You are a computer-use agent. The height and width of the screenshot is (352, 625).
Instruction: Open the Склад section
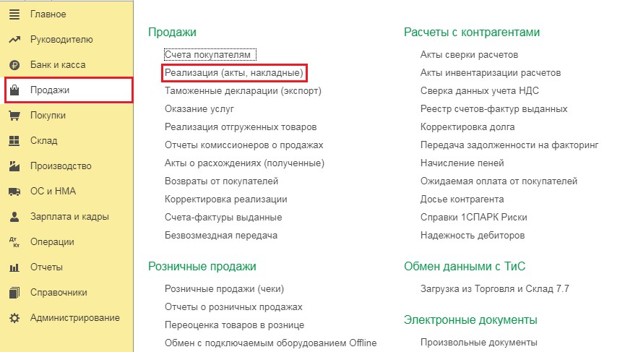pos(44,141)
